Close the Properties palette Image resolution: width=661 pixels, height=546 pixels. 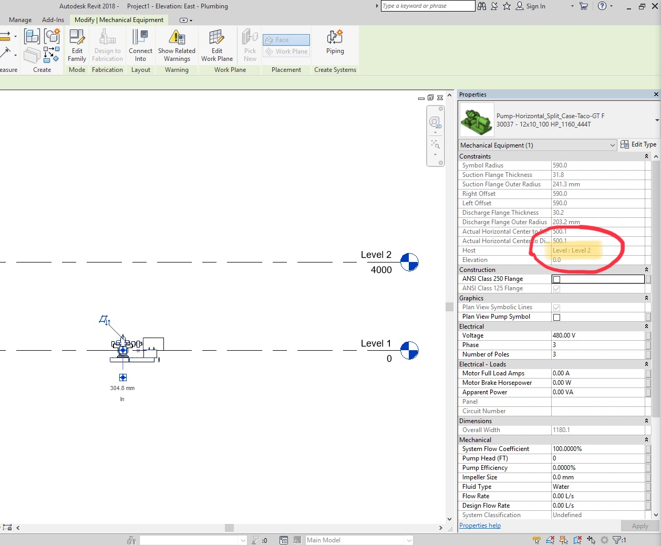click(656, 94)
